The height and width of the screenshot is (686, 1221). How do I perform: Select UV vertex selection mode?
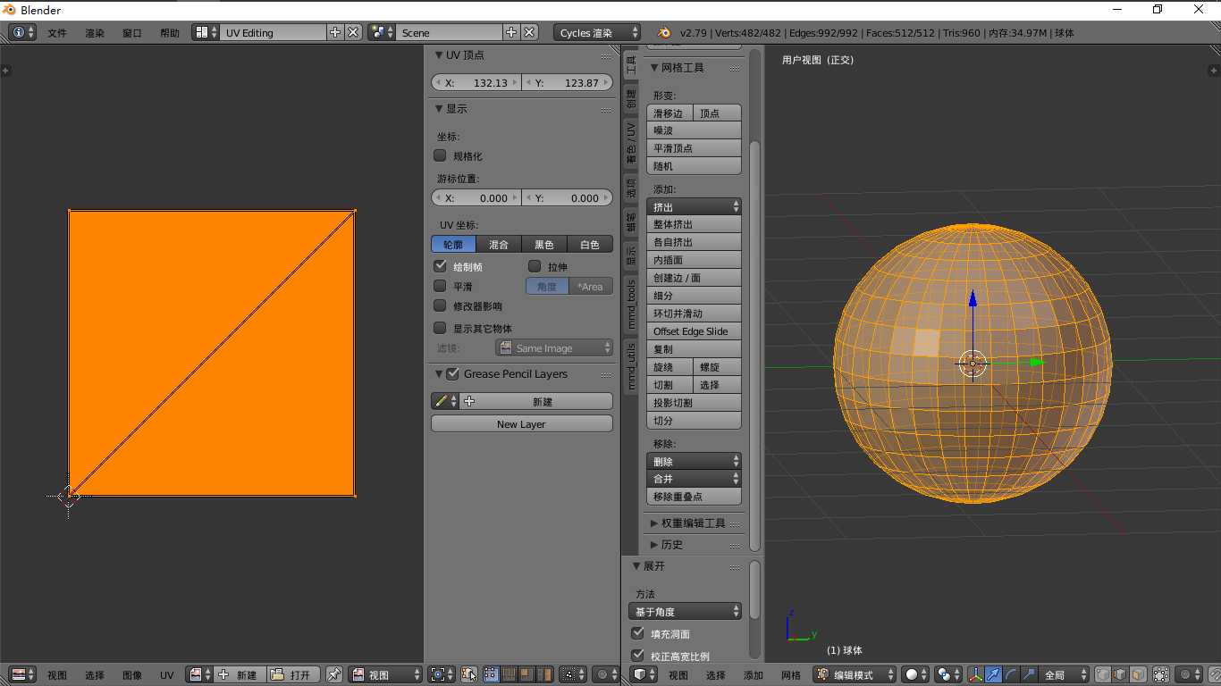coord(492,674)
